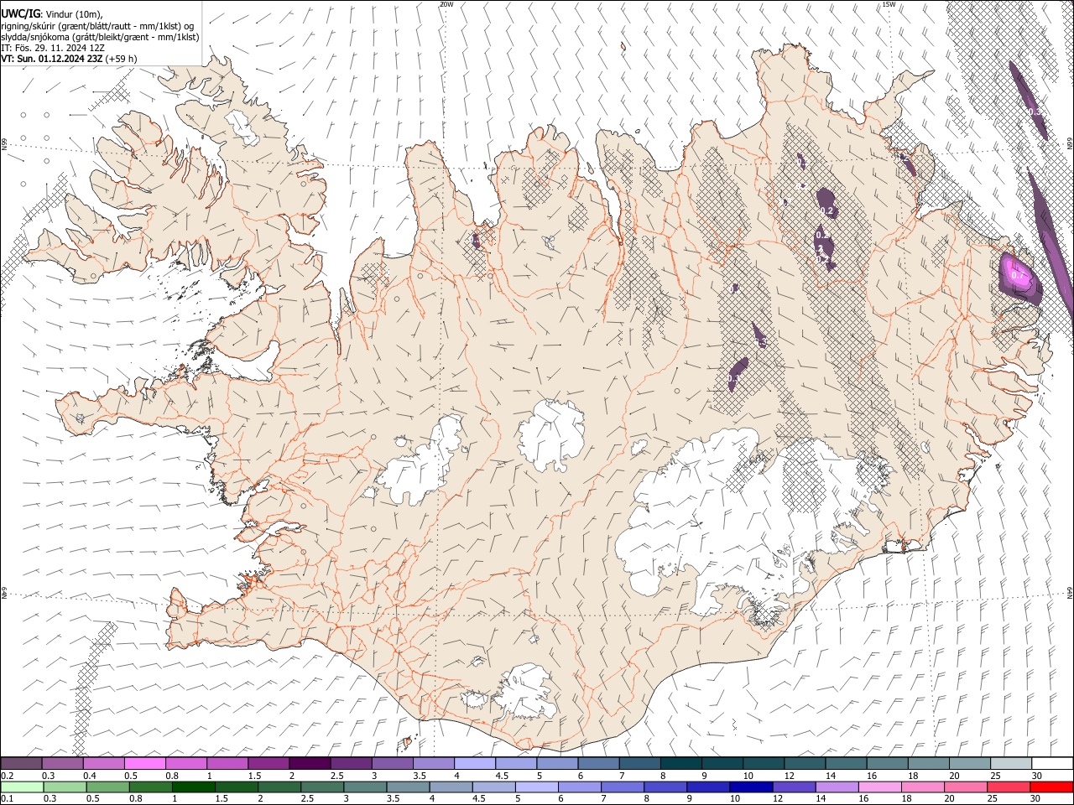Click the '3.5' label under the lower legend

coord(394,798)
